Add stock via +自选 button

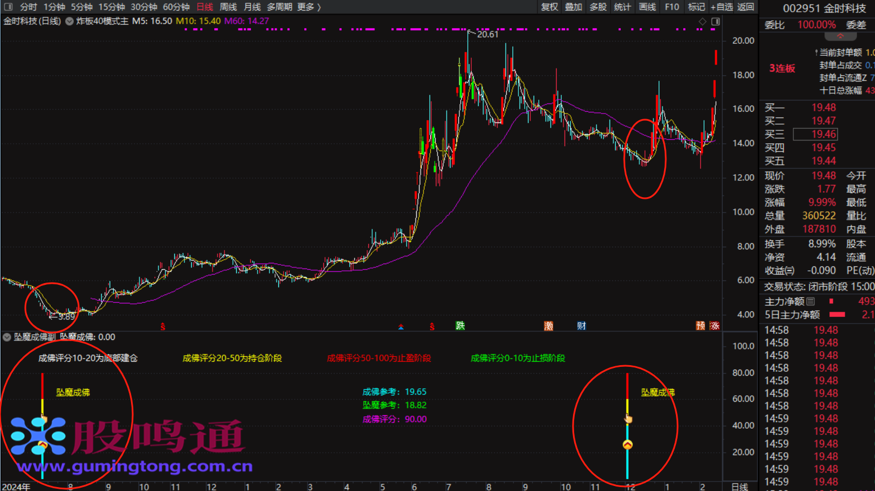pos(721,7)
